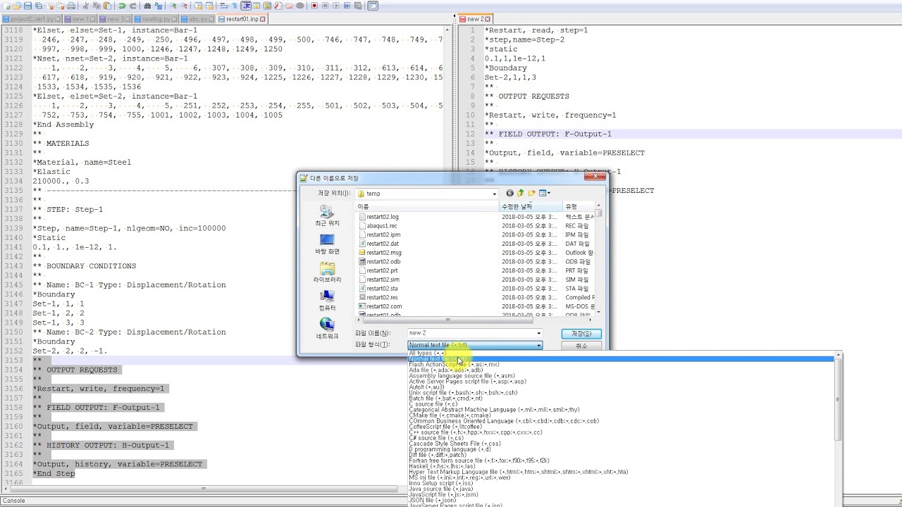Image resolution: width=902 pixels, height=507 pixels.
Task: Click the Redo arrow icon
Action: (x=132, y=6)
